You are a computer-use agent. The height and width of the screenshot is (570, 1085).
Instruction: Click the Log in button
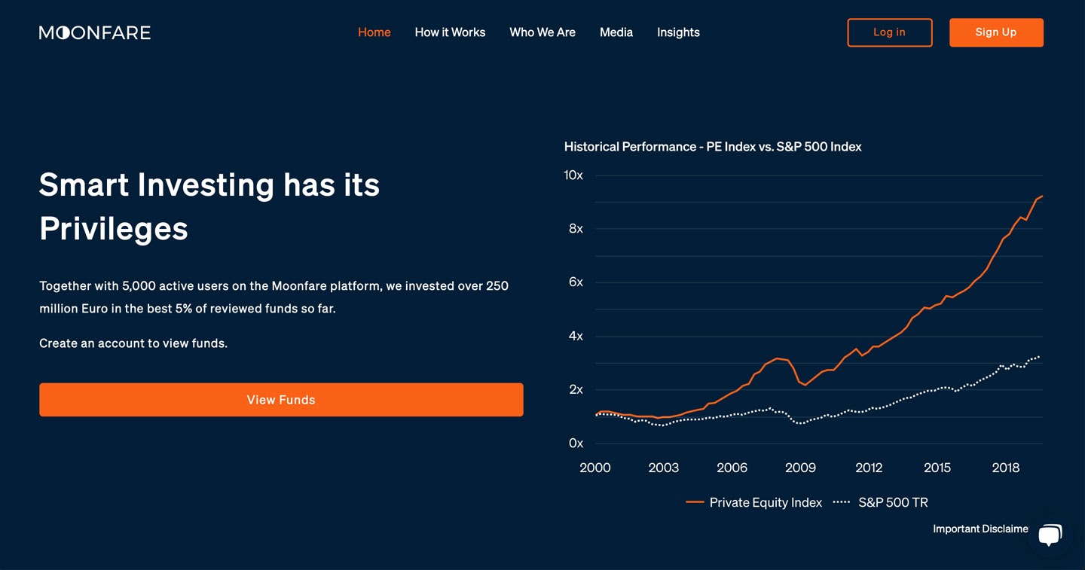pos(890,32)
